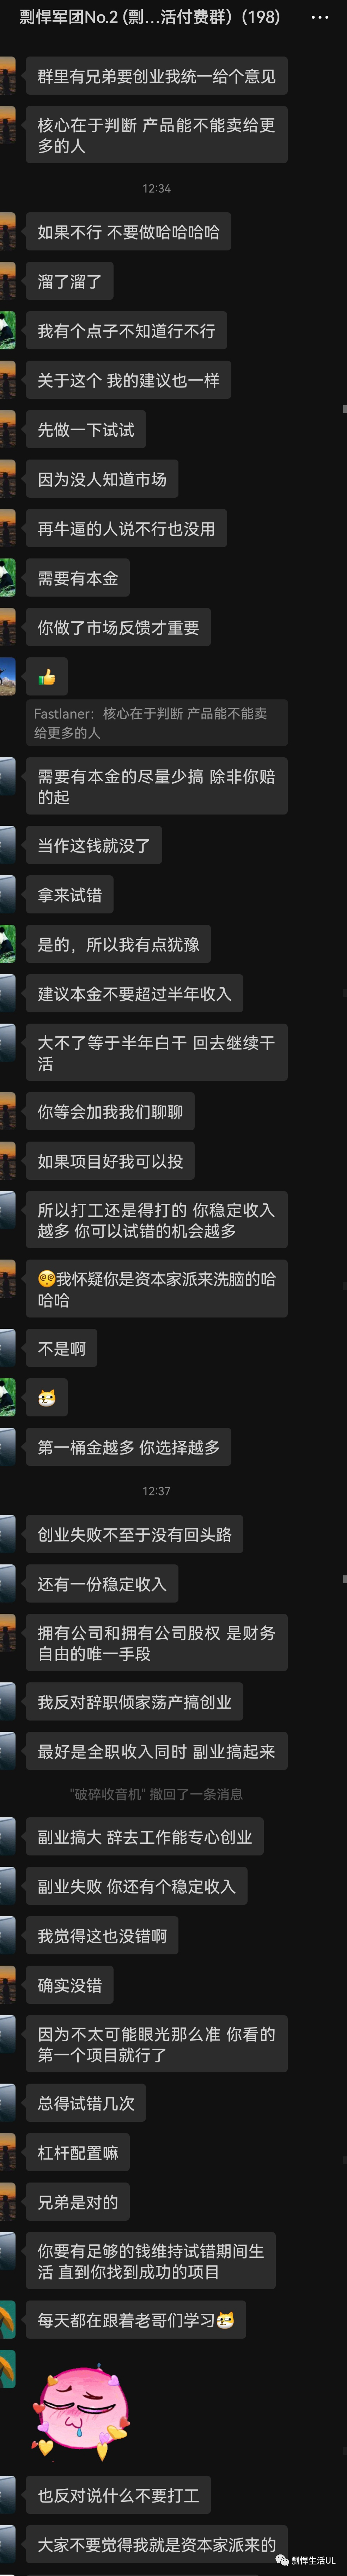Select message 先做一下试试
The image size is (347, 2576).
click(86, 430)
